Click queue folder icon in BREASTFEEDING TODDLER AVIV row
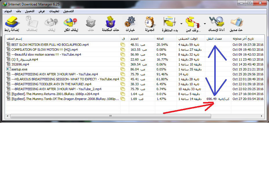This screenshot has height=178, width=269. pos(123,84)
